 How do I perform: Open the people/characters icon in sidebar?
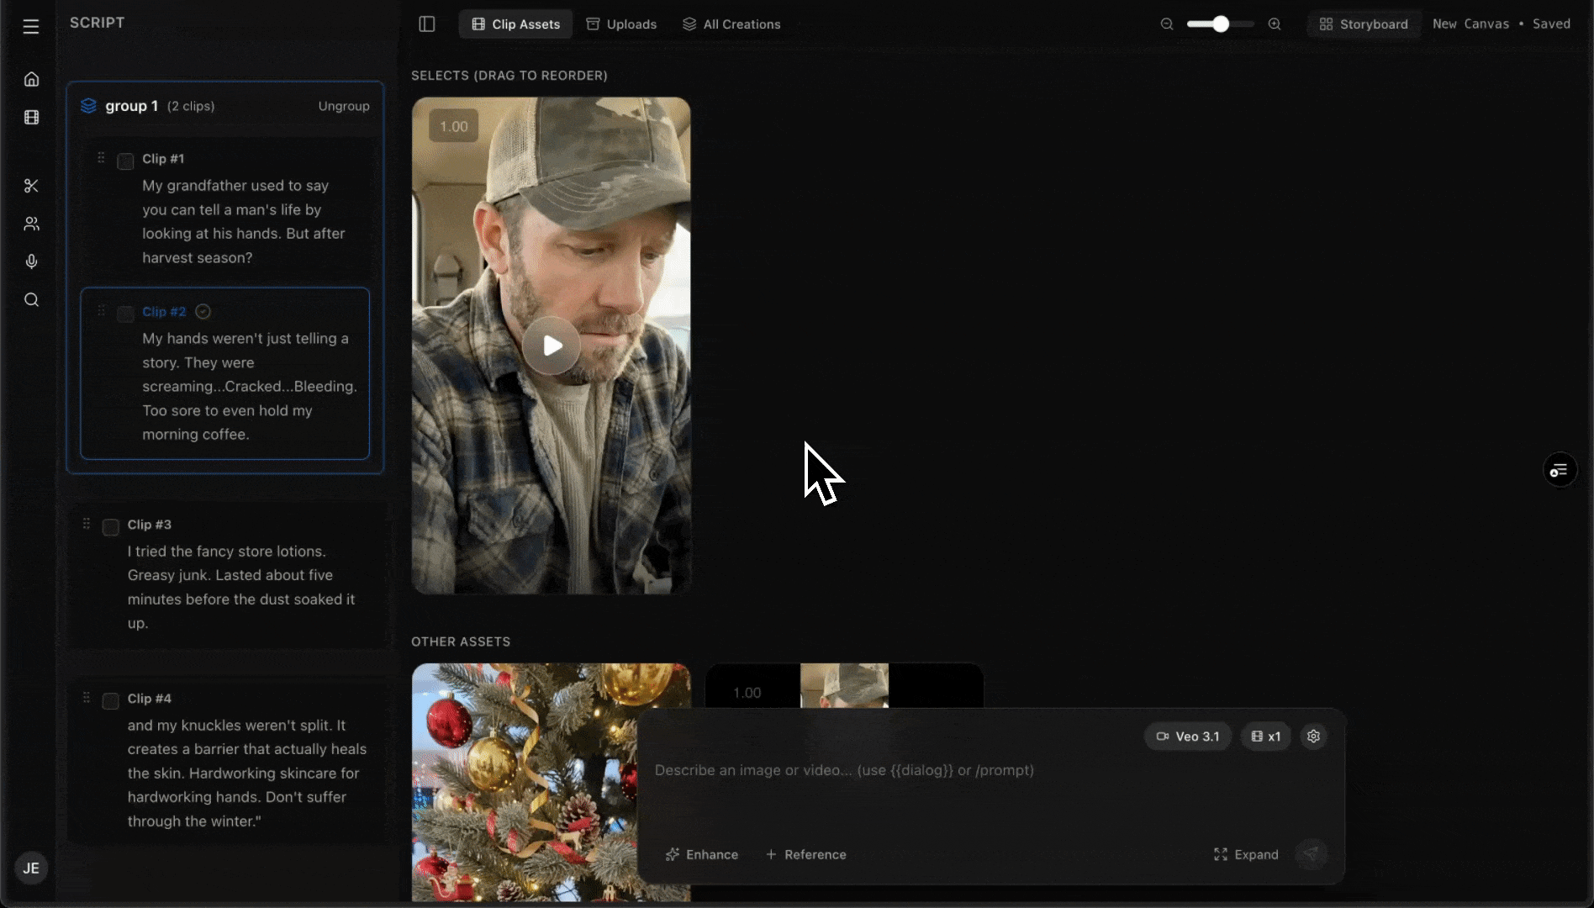pos(31,224)
